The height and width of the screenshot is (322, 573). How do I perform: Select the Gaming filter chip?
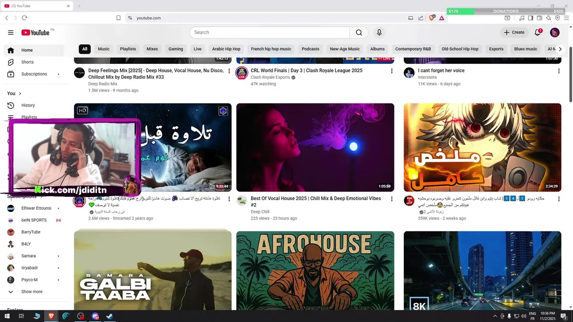pos(175,49)
